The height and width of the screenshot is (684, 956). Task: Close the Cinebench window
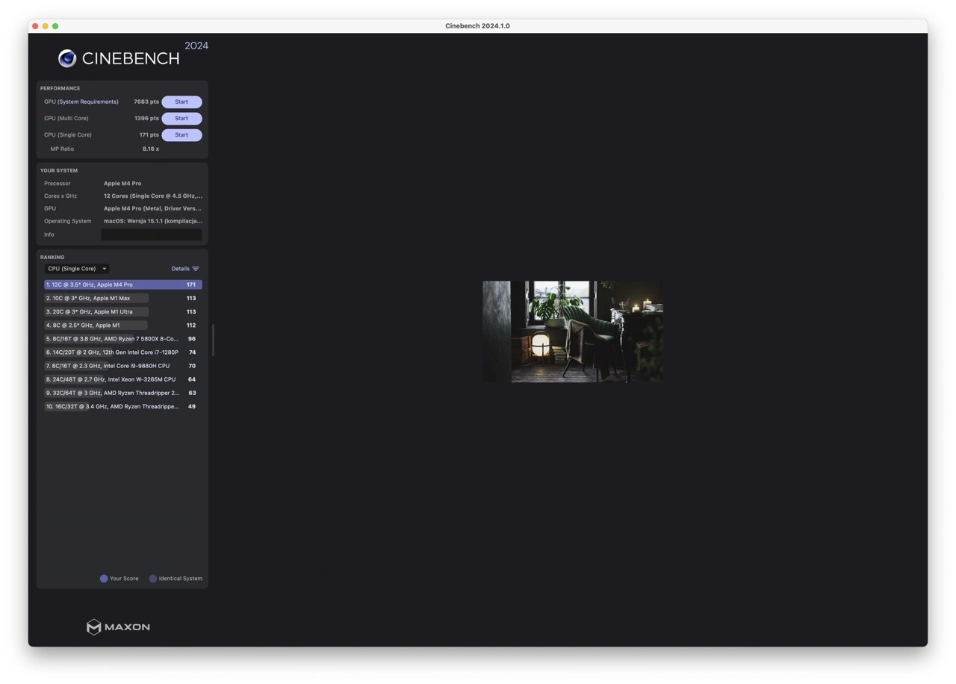click(35, 26)
